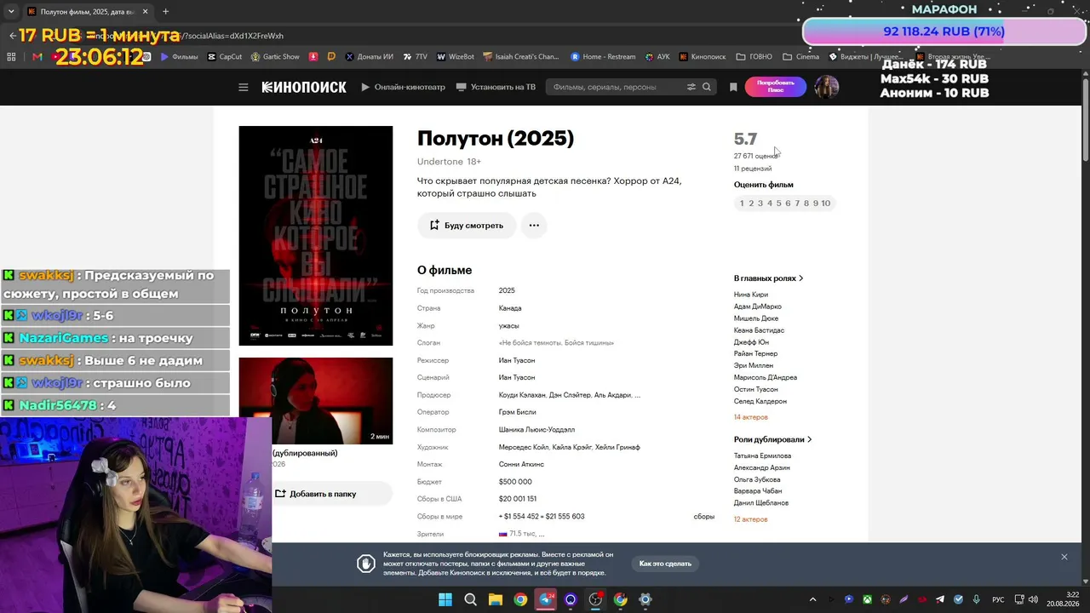Open the 14 актеров link
1090x613 pixels.
(x=751, y=417)
